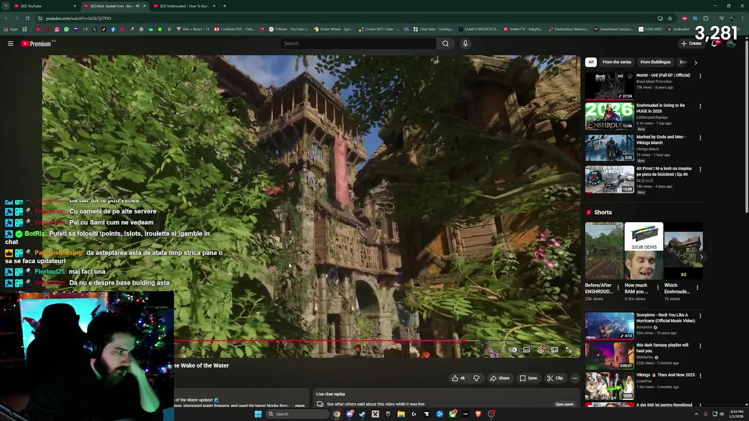749x421 pixels.
Task: Go to YouTube Premium home logo
Action: coord(36,44)
